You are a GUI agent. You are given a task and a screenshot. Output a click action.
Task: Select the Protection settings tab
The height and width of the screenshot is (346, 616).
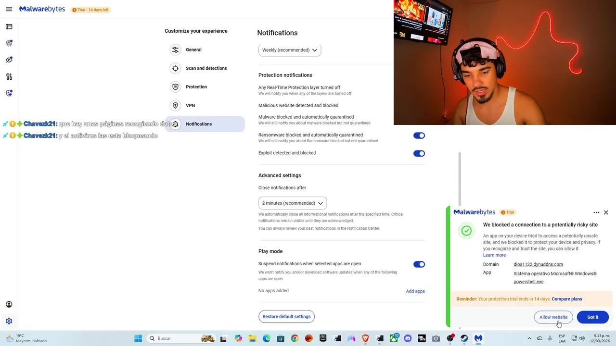click(x=205, y=87)
